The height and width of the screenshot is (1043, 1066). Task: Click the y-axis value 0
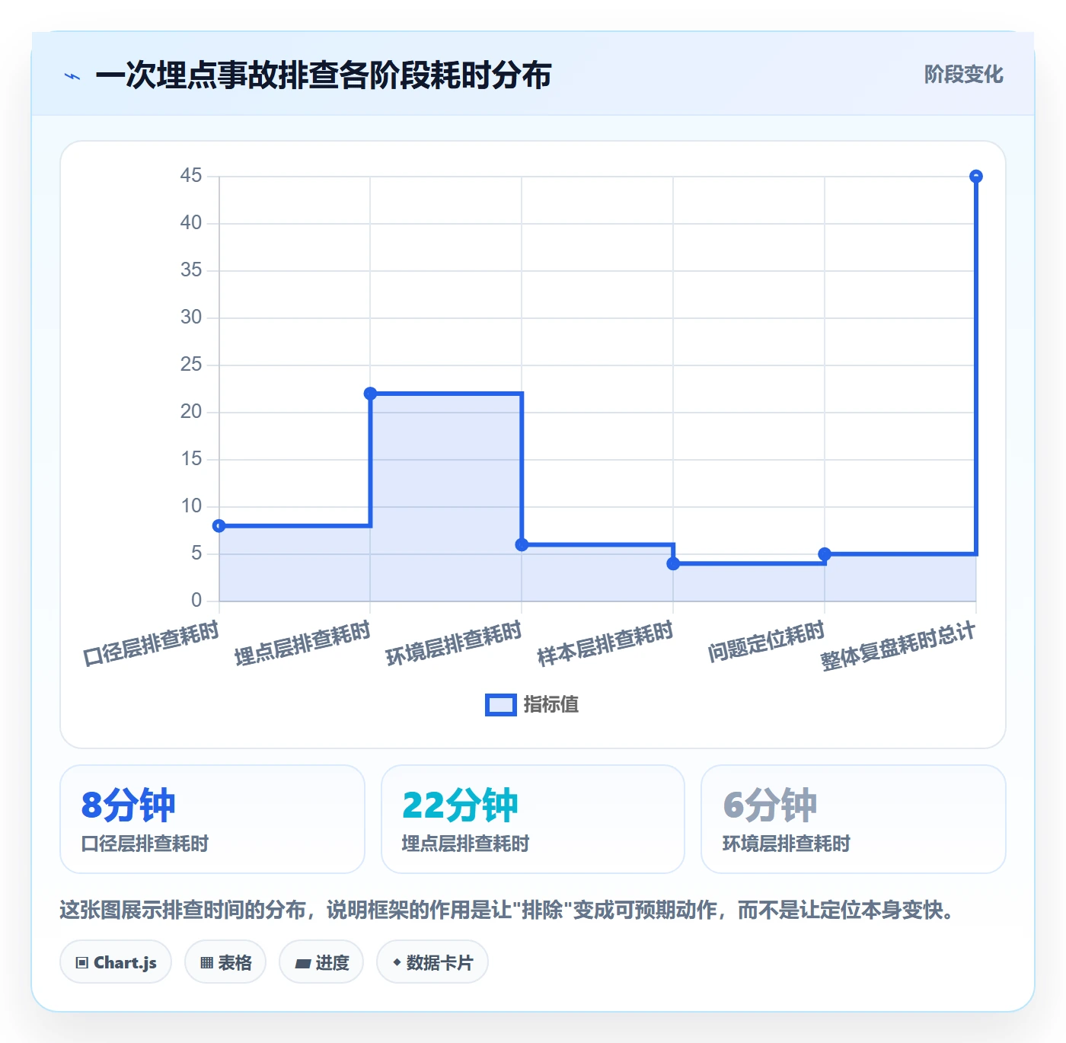pyautogui.click(x=196, y=601)
